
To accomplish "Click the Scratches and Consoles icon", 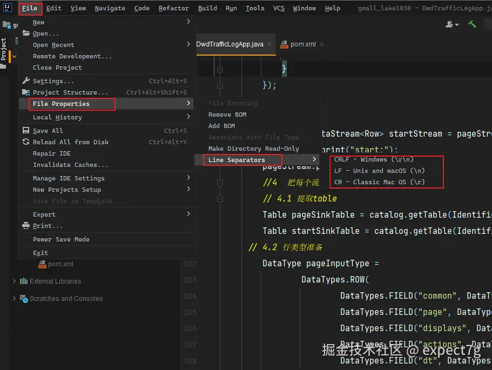I will click(24, 299).
